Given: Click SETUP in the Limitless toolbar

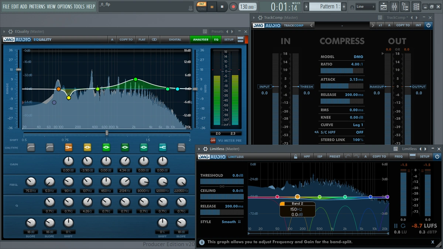Looking at the screenshot, I should pyautogui.click(x=425, y=156).
